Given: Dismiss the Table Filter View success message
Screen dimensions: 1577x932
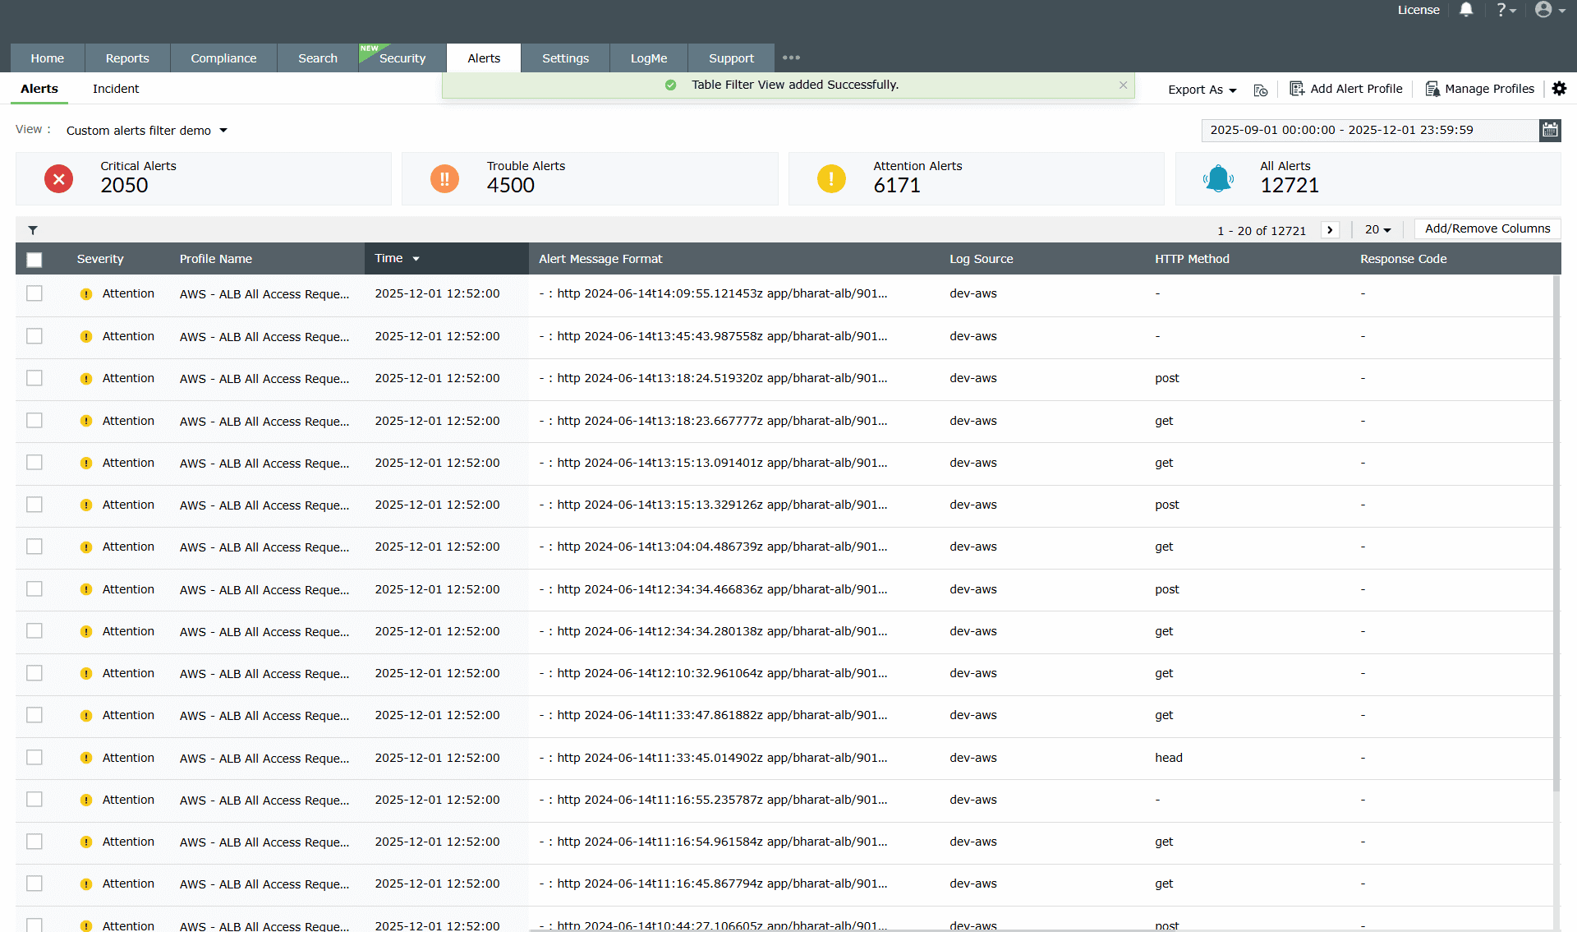Looking at the screenshot, I should [1123, 85].
